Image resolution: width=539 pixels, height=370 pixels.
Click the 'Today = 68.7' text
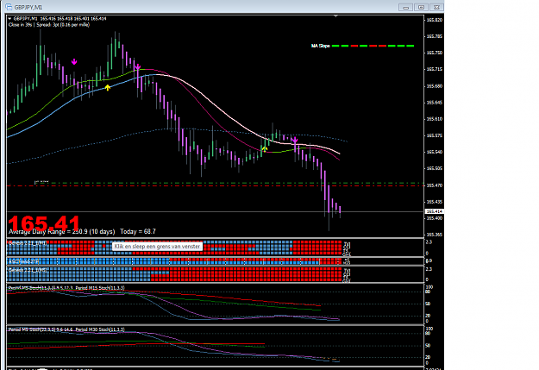point(138,232)
